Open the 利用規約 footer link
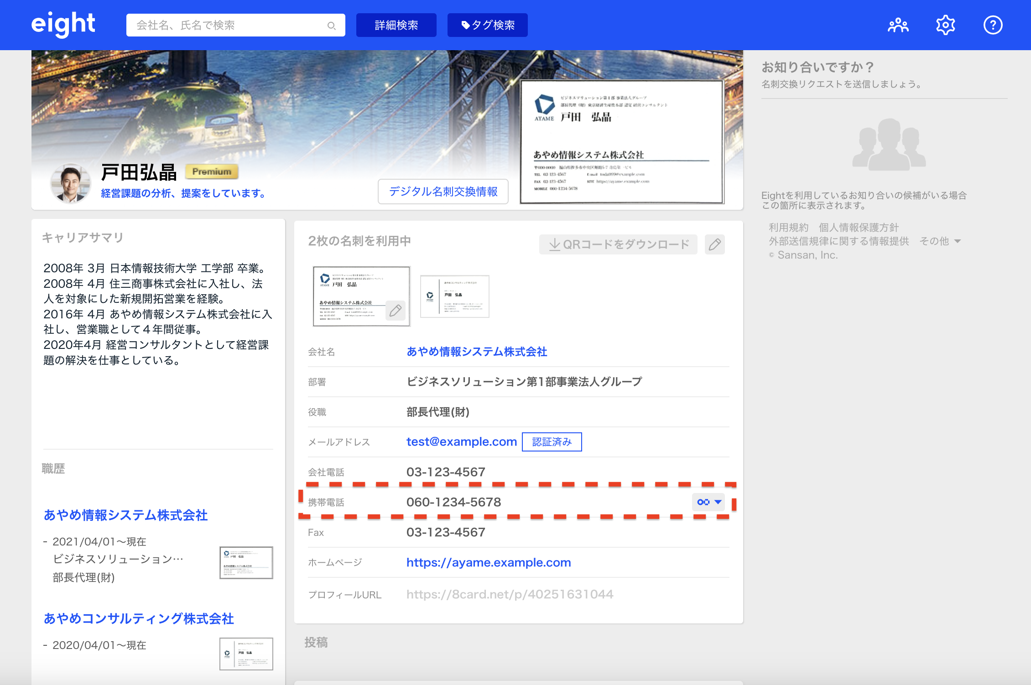 pos(788,228)
